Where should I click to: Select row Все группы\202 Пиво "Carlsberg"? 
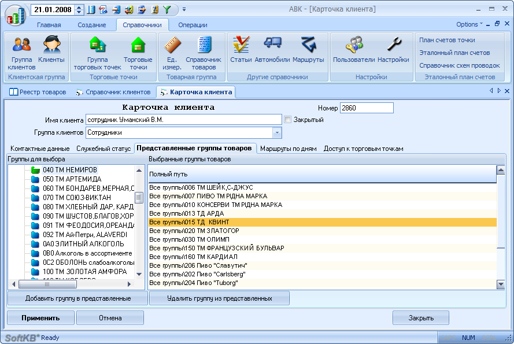pyautogui.click(x=323, y=274)
